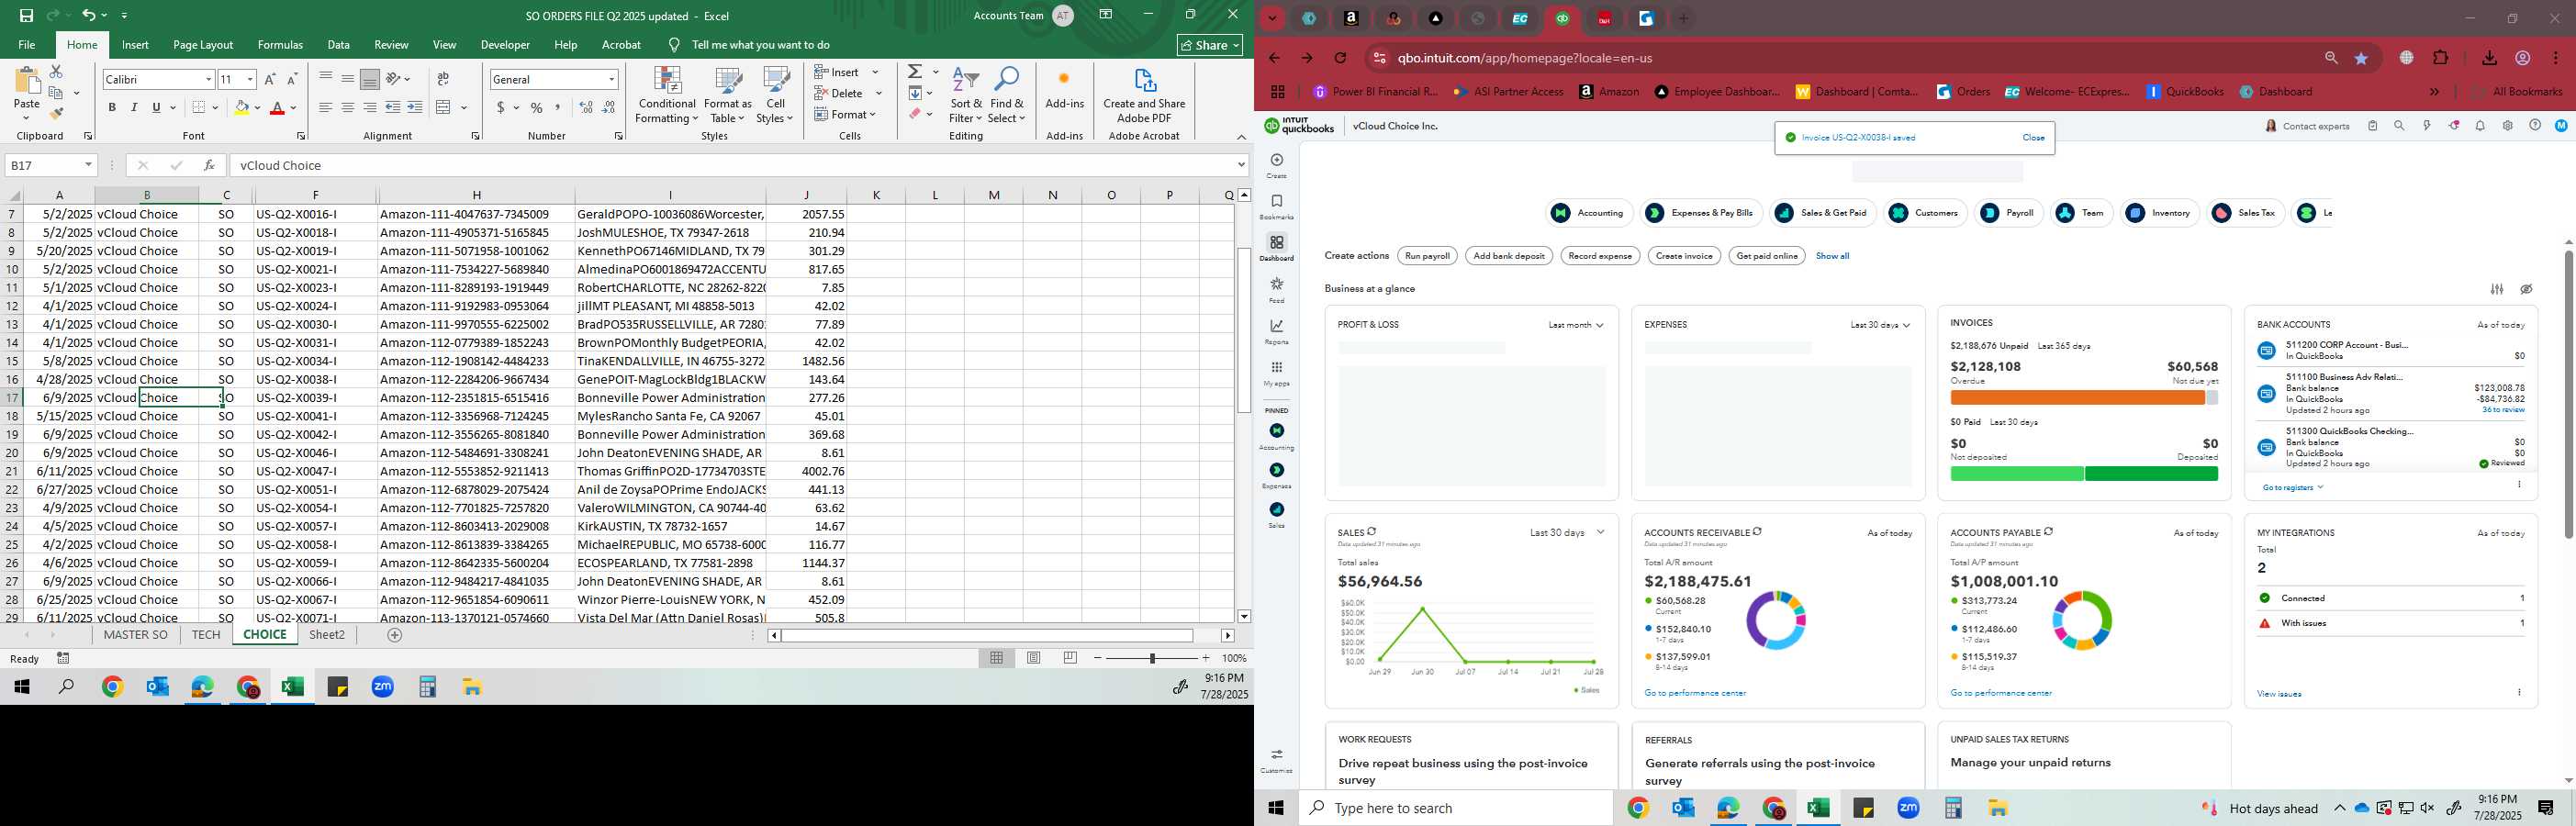
Task: Click the yellow Fill Color button
Action: [x=241, y=108]
